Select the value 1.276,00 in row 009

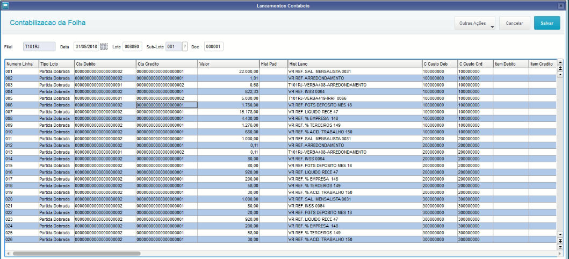228,125
